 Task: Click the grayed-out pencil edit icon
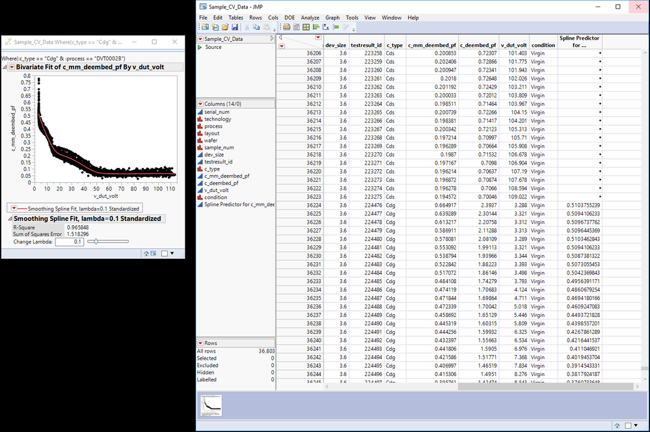(x=345, y=27)
